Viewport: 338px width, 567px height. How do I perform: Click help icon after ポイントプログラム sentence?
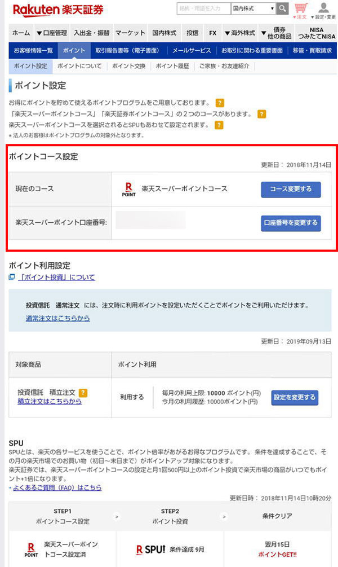click(220, 103)
